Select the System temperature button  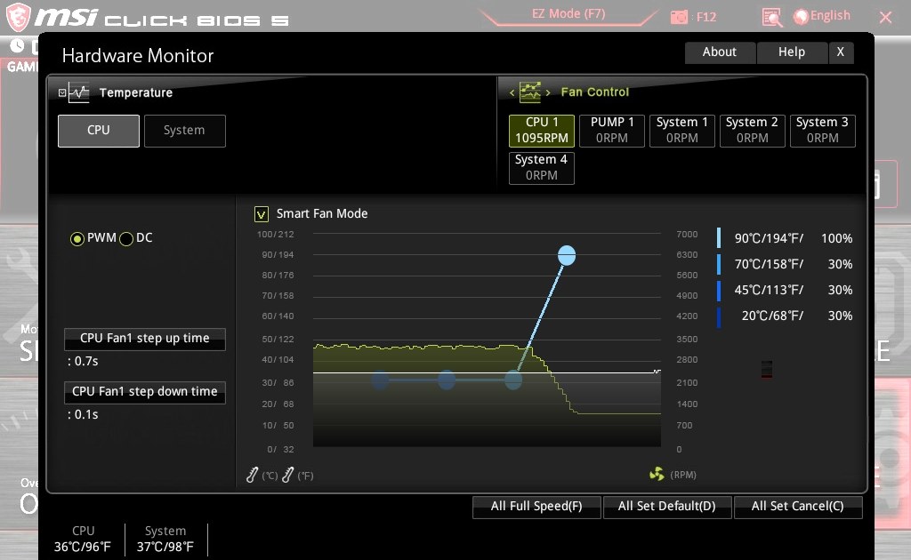185,131
